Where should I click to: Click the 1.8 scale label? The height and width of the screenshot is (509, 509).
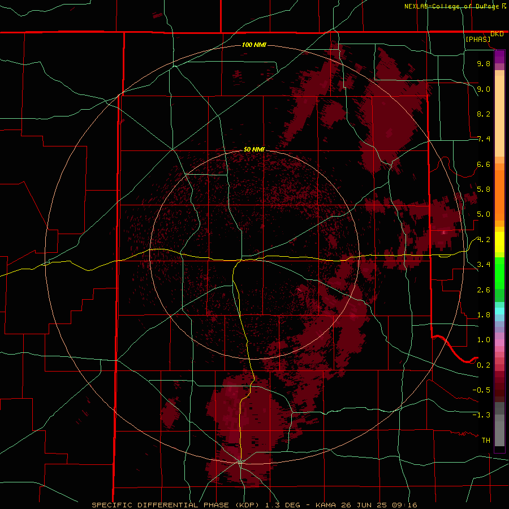[x=484, y=315]
